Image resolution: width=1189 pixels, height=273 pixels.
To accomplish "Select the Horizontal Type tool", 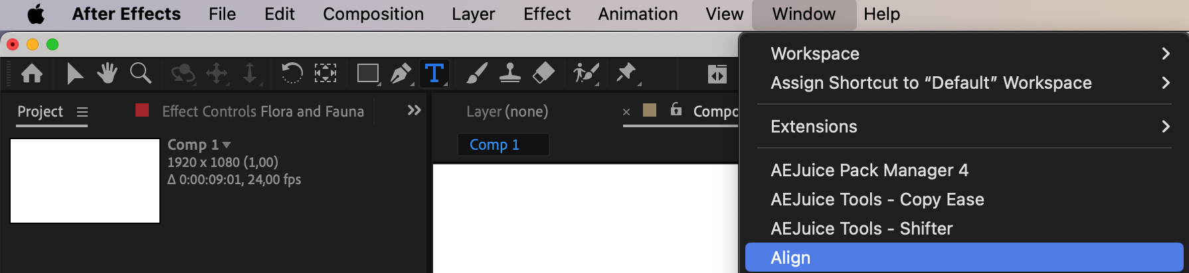I will tap(434, 73).
